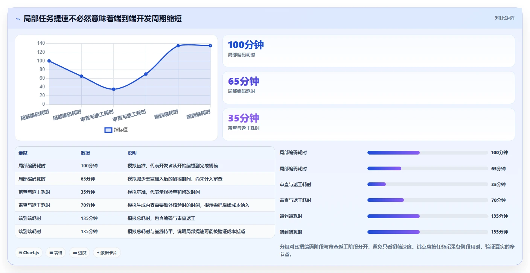The width and height of the screenshot is (530, 273).
Task: Click the summary paragraph starting 分组对比把编码阶段
Action: pyautogui.click(x=397, y=250)
